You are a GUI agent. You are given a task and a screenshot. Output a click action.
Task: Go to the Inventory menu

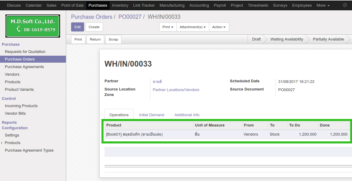(120, 5)
